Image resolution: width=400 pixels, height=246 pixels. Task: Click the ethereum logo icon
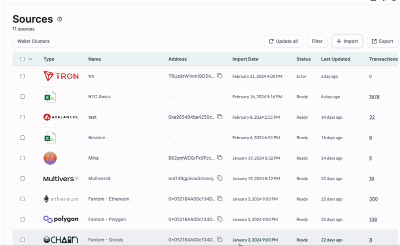61,199
